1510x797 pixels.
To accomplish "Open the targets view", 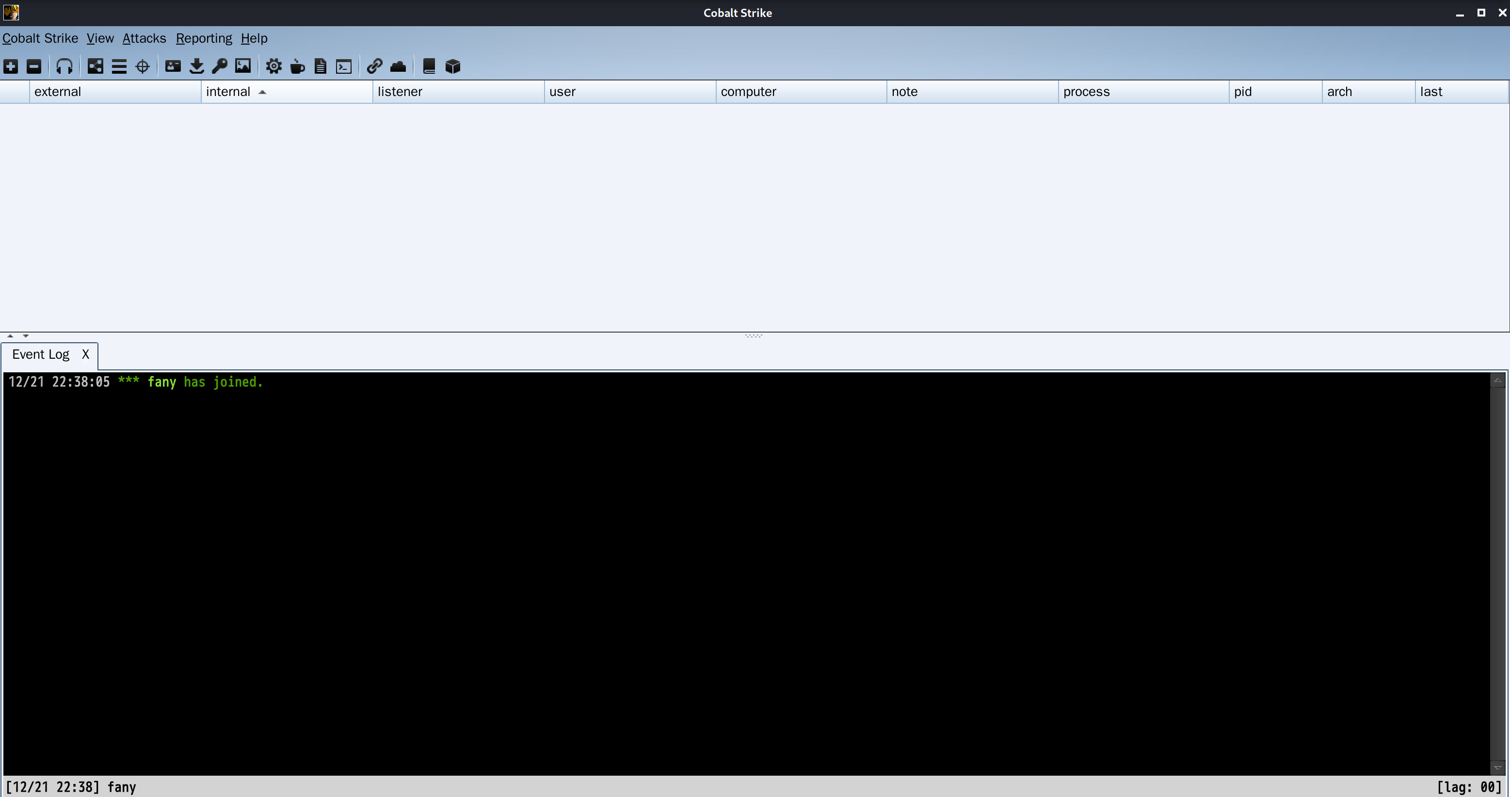I will point(142,66).
